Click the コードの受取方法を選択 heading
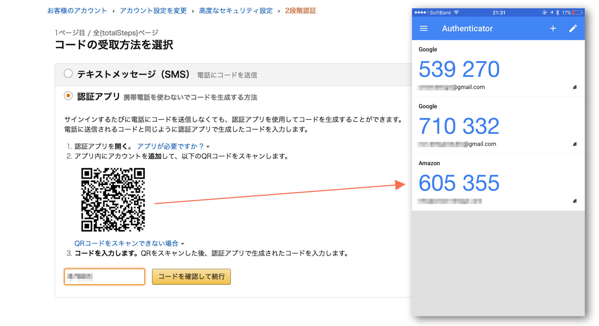599x326 pixels. click(x=114, y=45)
